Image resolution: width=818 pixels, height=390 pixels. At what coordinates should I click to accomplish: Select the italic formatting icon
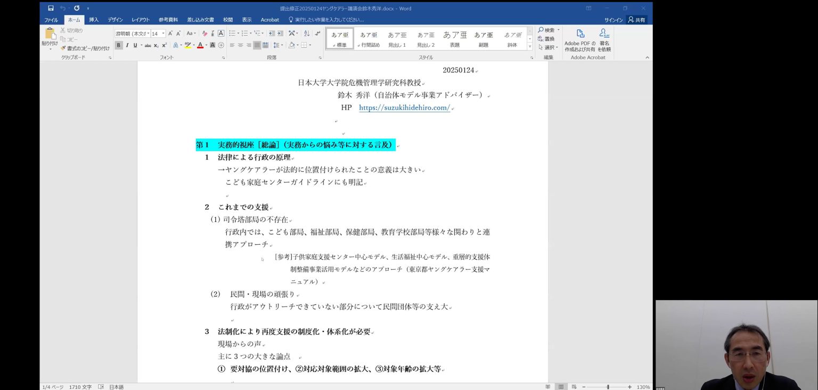pyautogui.click(x=127, y=45)
